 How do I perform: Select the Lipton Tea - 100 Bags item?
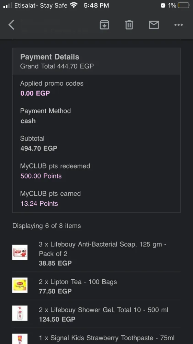click(78, 282)
